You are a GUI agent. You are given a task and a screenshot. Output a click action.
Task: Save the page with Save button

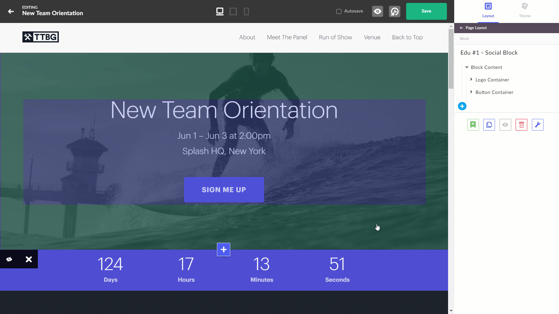point(426,11)
